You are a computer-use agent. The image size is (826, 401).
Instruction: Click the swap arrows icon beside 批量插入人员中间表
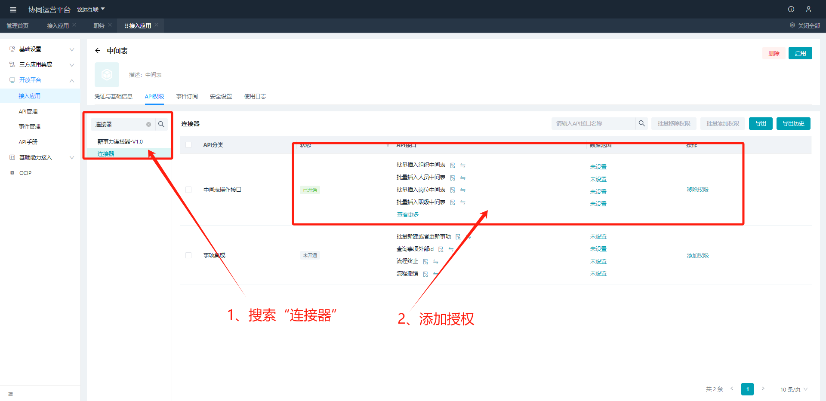pyautogui.click(x=463, y=178)
